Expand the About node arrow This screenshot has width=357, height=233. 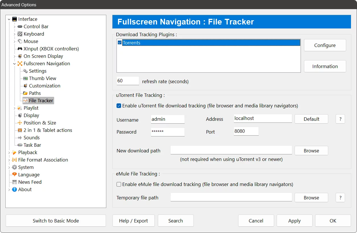9,190
